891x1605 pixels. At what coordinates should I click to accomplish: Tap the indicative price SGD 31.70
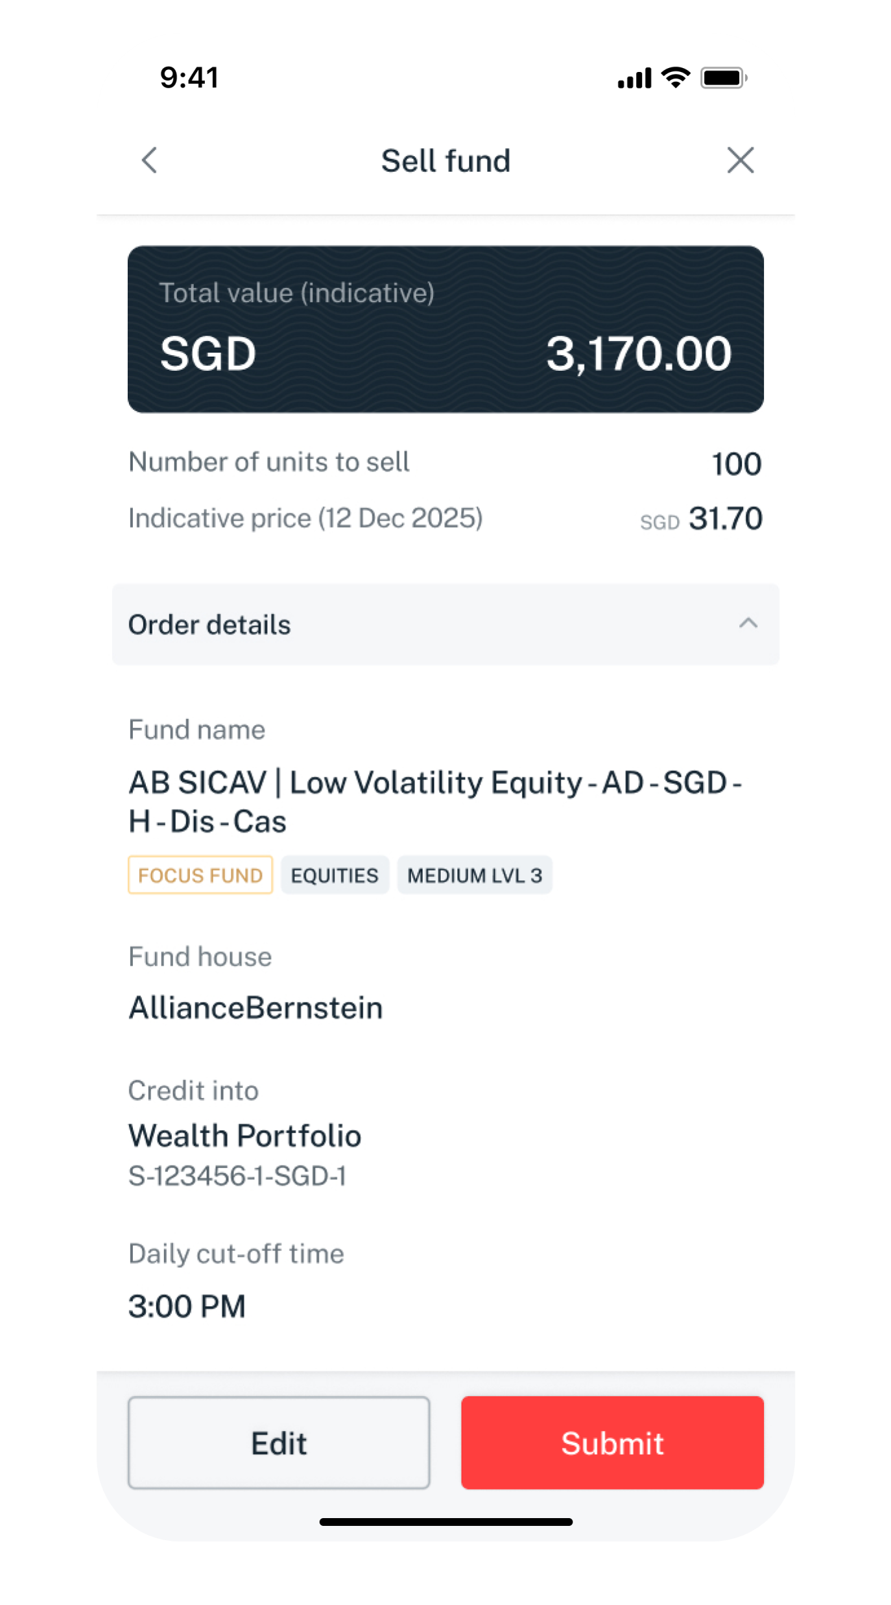pos(701,519)
